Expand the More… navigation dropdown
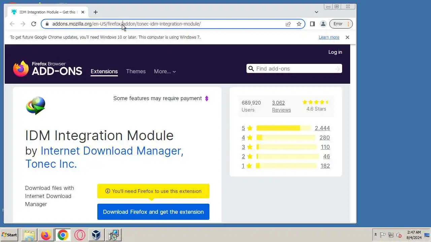431x242 pixels. pyautogui.click(x=165, y=71)
